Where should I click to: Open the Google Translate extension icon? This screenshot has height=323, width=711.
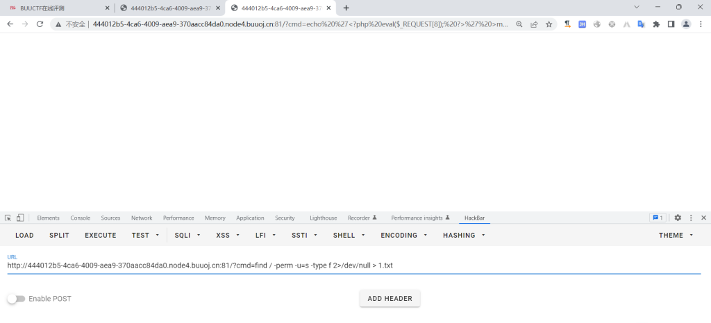[x=641, y=24]
